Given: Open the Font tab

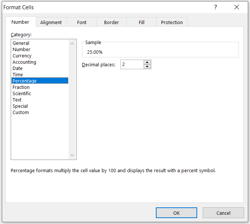Looking at the screenshot, I should pos(82,22).
